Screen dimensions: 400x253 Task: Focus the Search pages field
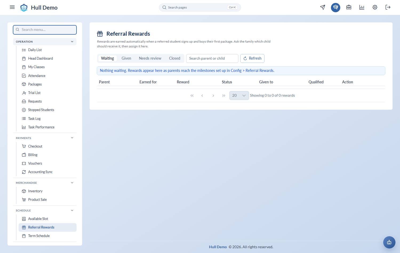[x=200, y=7]
